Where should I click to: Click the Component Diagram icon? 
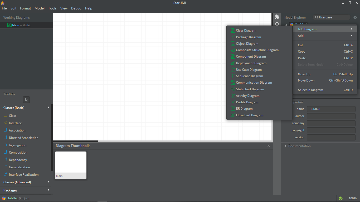(x=233, y=57)
